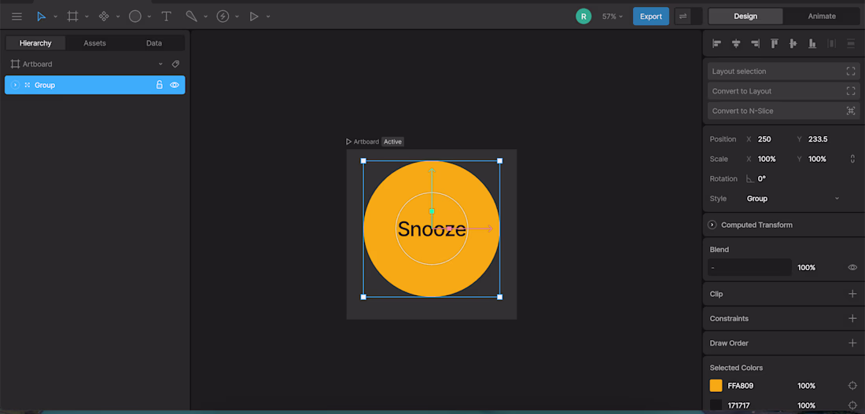Toggle the Group layer lock

[160, 85]
